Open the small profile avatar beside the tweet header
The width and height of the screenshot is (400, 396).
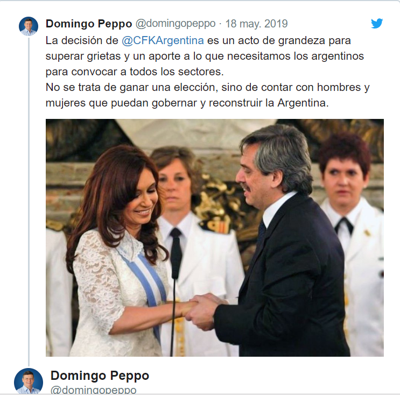(x=29, y=26)
